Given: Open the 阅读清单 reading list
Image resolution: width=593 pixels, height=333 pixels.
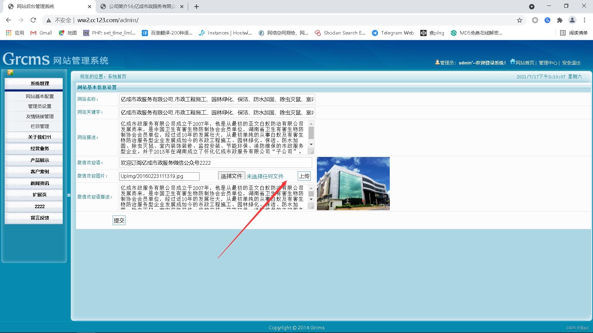Looking at the screenshot, I should pos(574,33).
